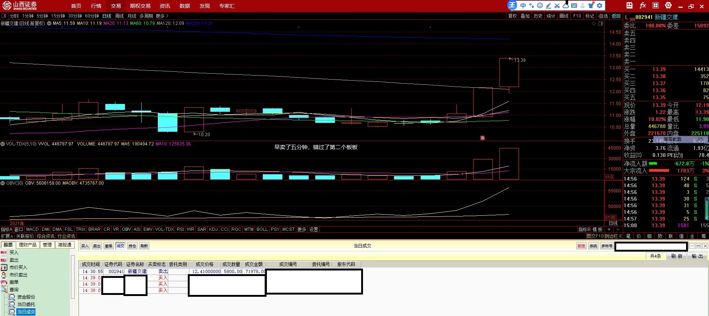This screenshot has height=316, width=709.
Task: Click the 输 出 export button
Action: [697, 256]
